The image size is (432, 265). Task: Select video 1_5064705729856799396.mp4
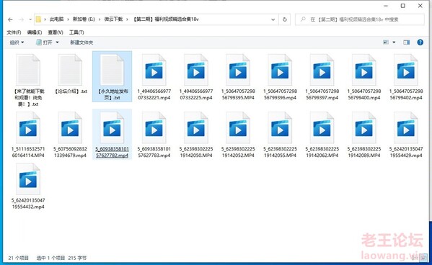click(x=281, y=77)
